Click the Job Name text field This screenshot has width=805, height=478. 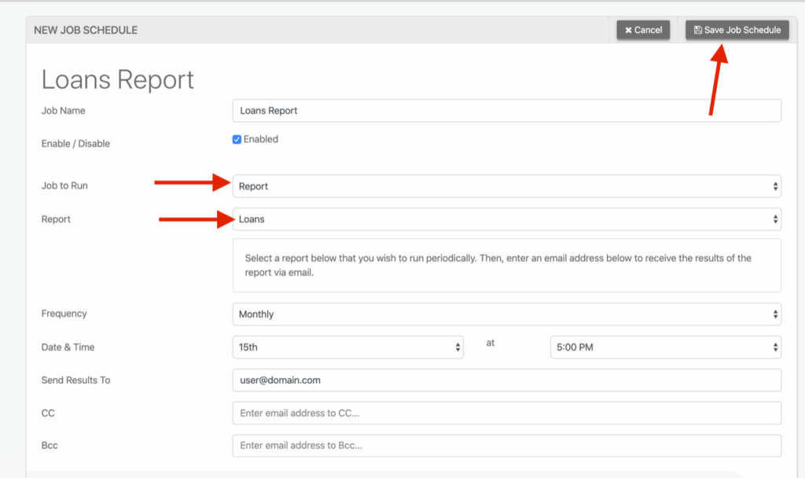[506, 111]
